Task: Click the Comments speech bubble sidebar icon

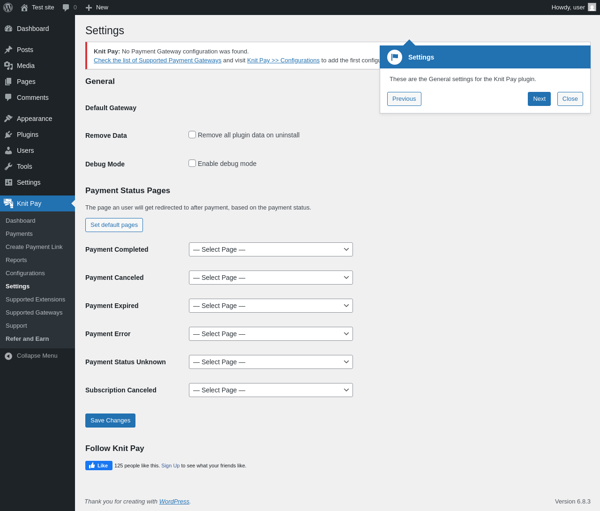Action: [8, 98]
